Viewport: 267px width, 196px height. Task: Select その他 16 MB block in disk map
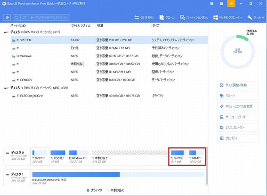click(x=58, y=157)
